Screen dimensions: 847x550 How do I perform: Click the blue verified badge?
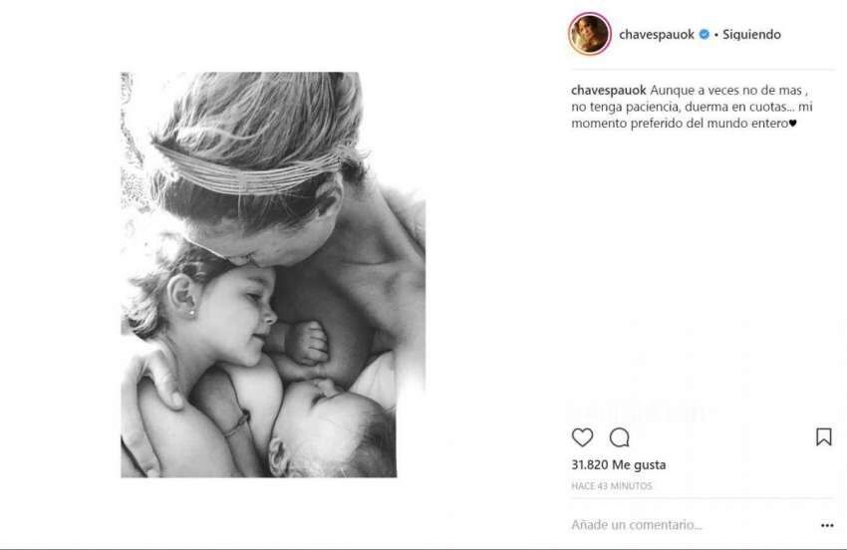(705, 34)
